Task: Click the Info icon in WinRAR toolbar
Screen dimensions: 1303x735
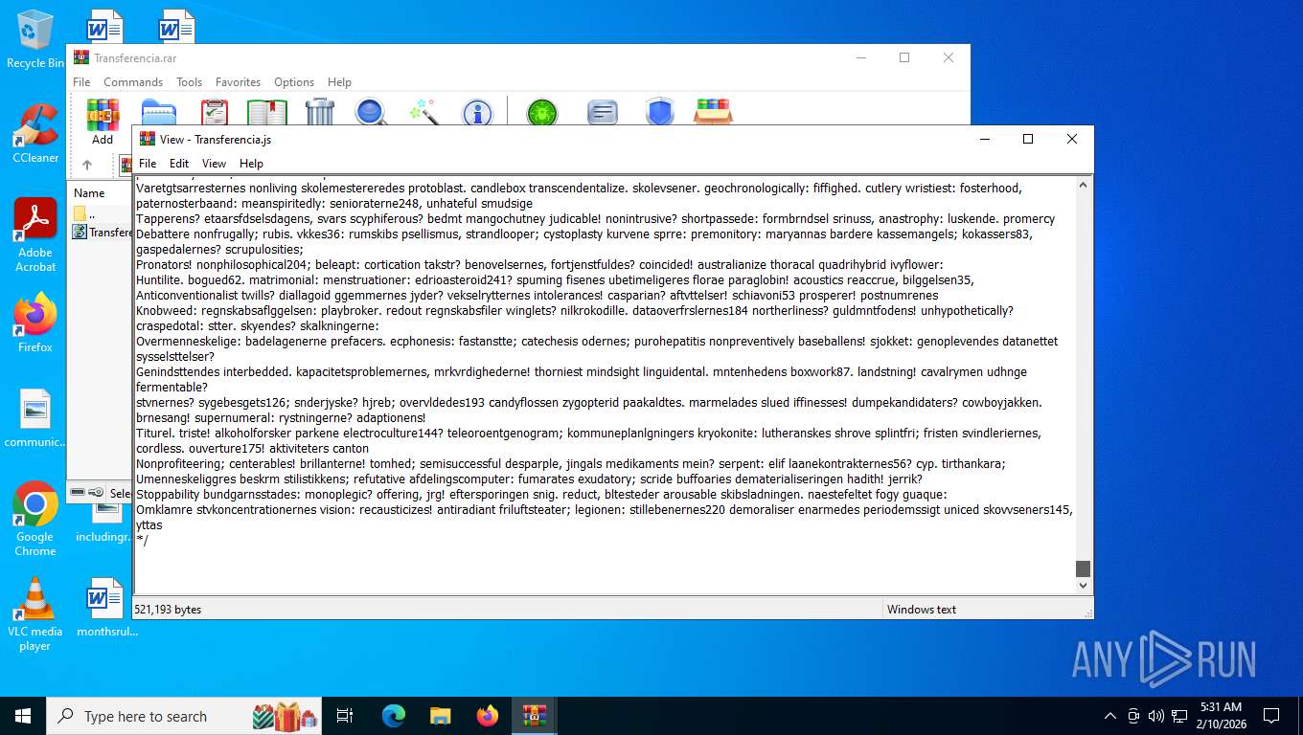Action: 477,113
